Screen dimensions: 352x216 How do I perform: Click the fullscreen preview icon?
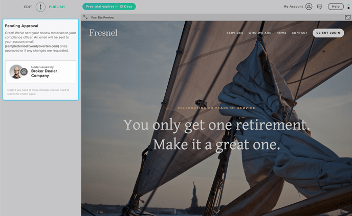point(347,17)
